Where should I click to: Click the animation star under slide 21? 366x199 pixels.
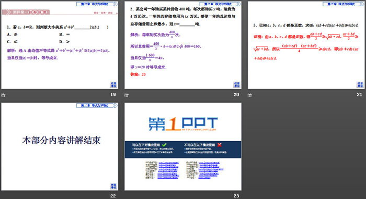coord(250,95)
